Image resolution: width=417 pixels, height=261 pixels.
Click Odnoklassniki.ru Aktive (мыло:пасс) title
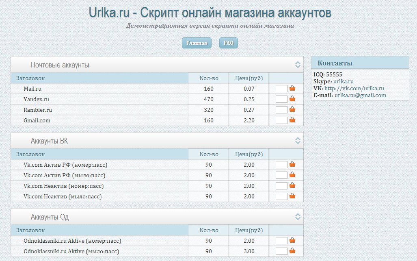pos(71,251)
